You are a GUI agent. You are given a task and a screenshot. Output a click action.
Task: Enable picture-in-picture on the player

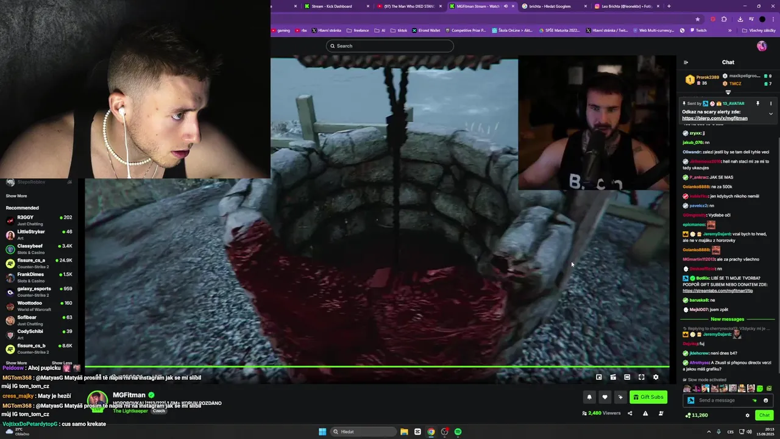tap(599, 377)
